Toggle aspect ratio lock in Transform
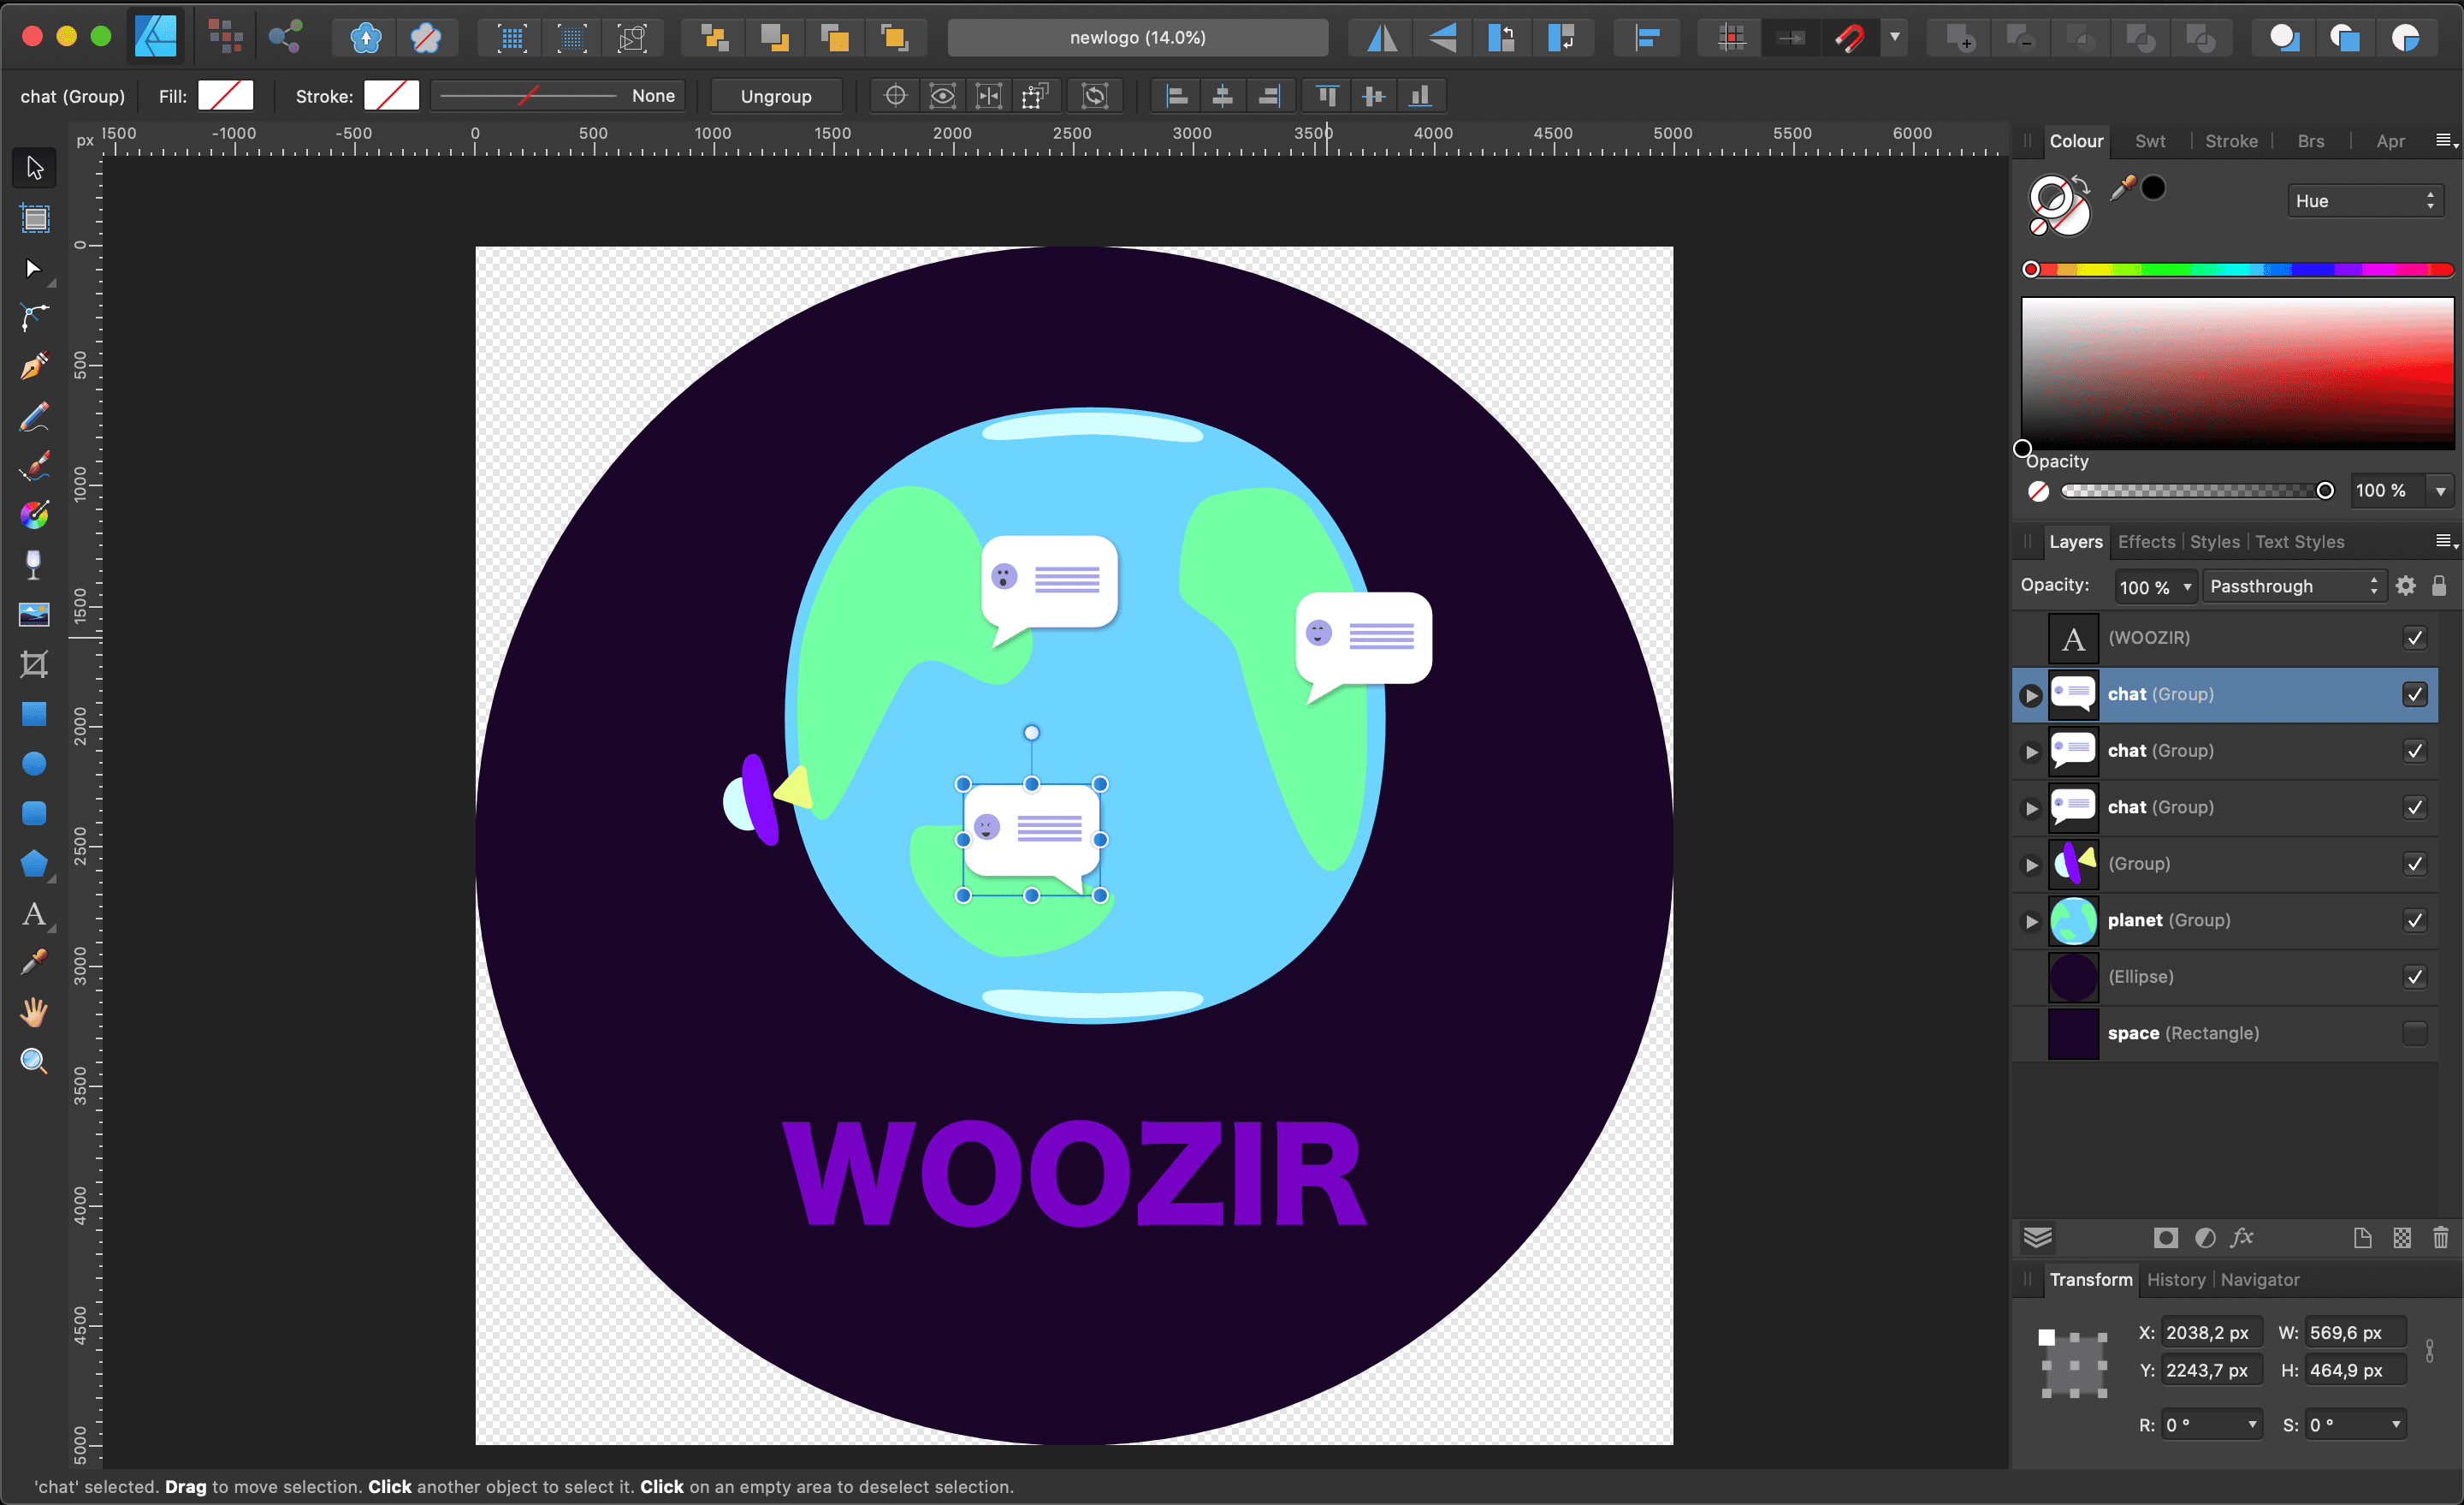 point(2430,1351)
